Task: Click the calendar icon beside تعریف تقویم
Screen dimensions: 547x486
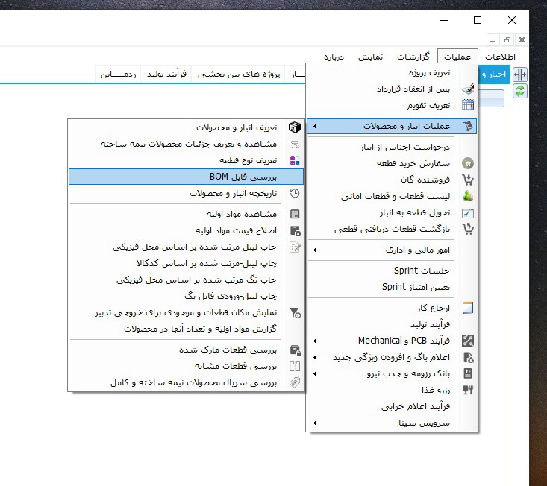Action: pos(468,105)
